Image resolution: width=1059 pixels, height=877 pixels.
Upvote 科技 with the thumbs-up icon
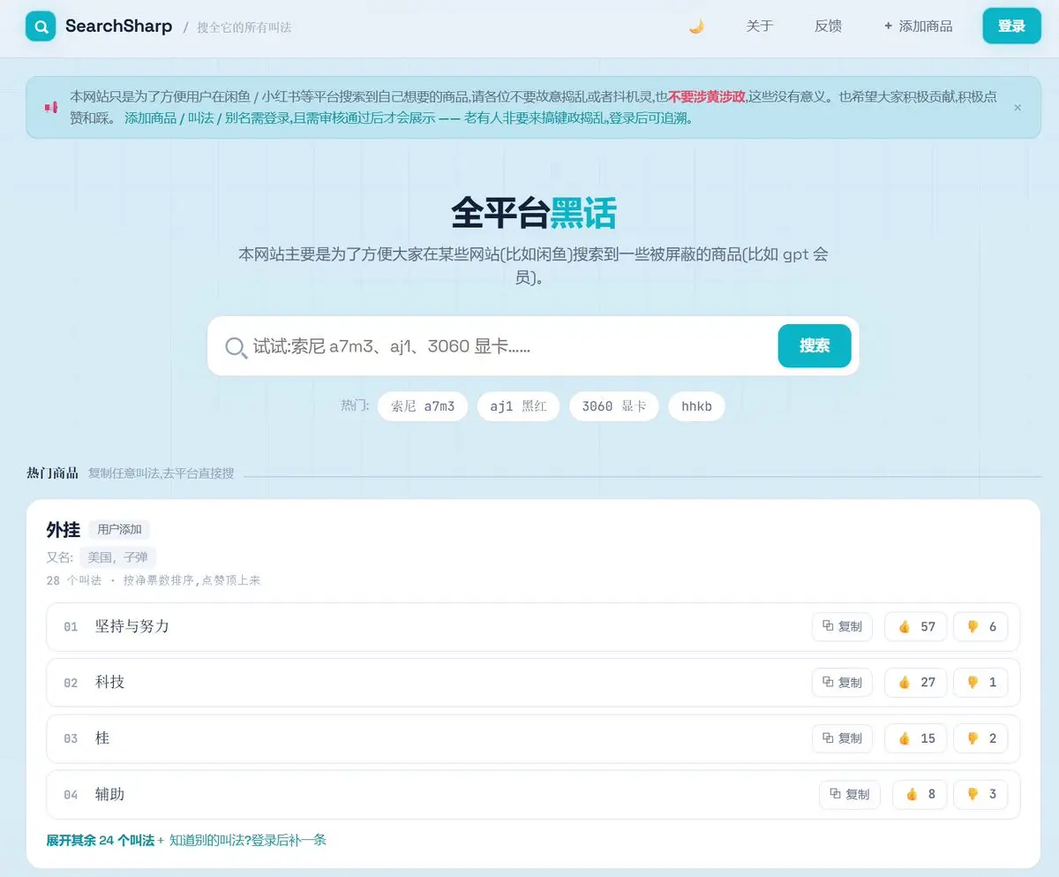click(x=916, y=683)
